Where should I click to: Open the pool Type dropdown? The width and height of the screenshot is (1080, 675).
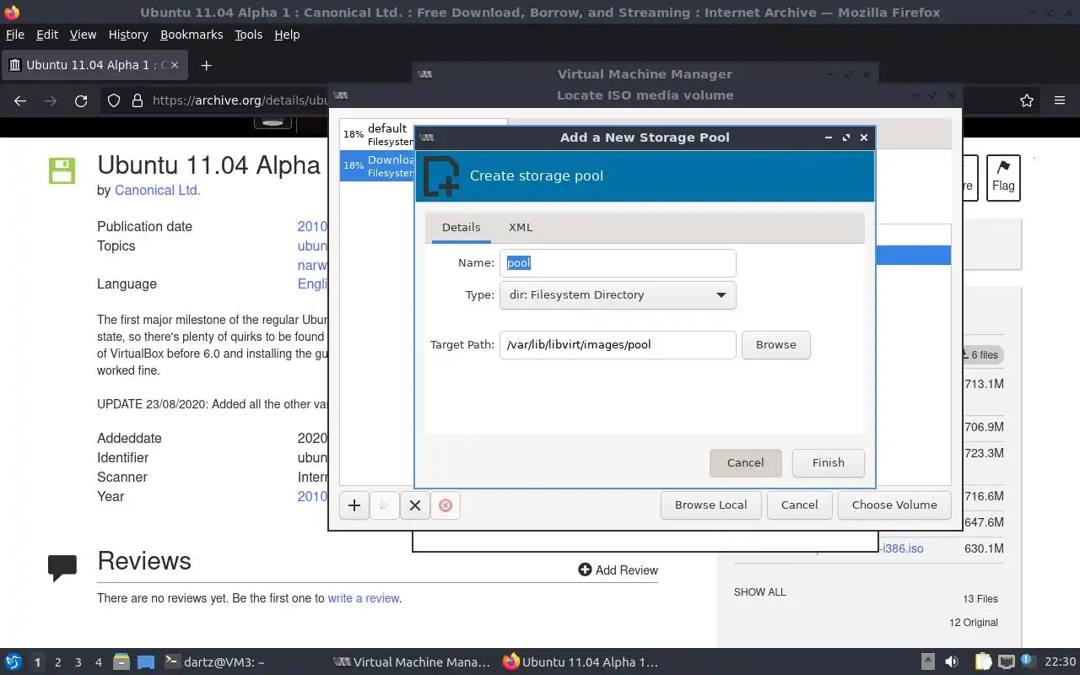coord(618,295)
